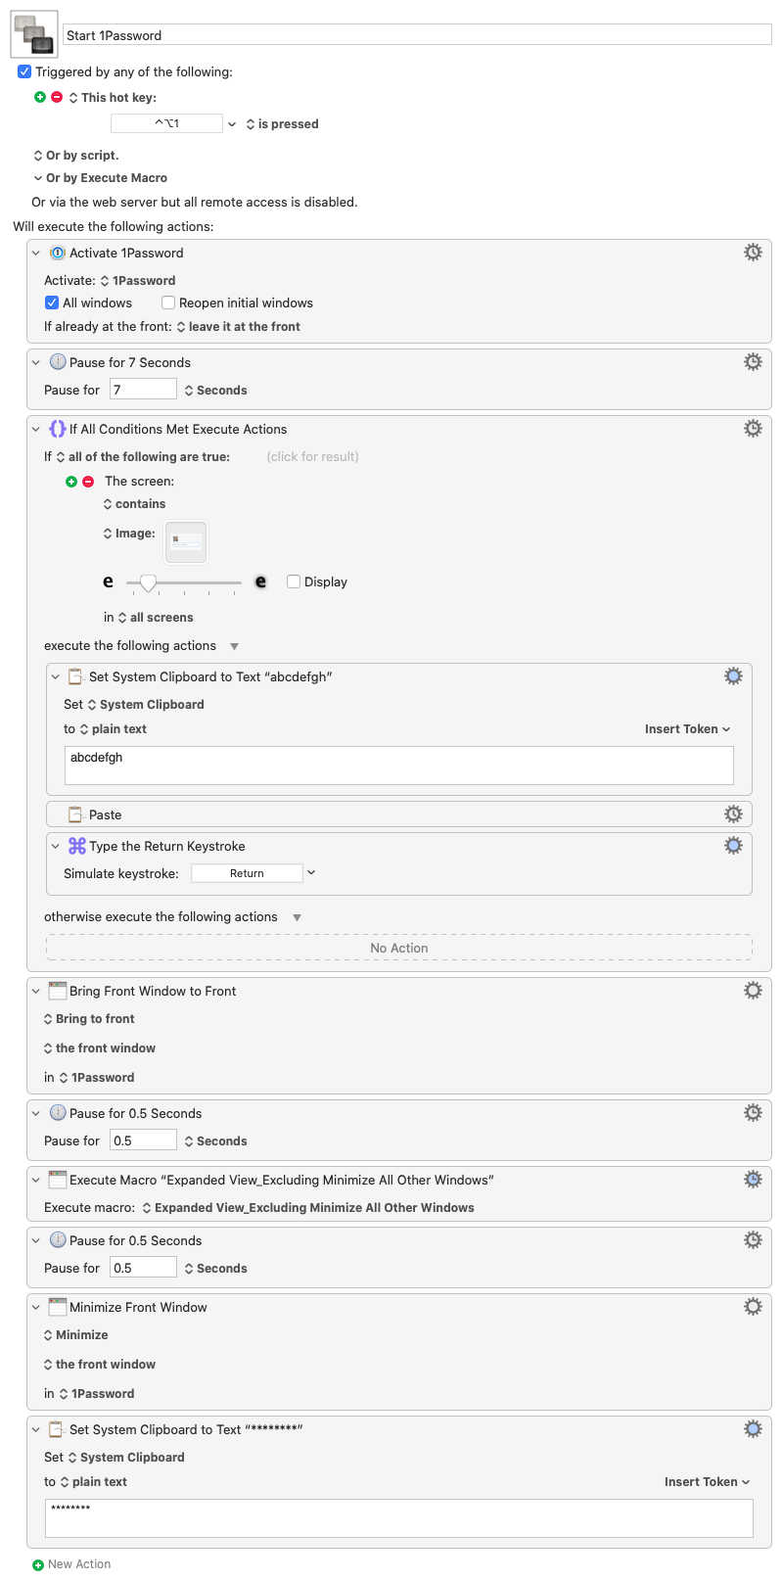Click the braces icon of If All Conditions action
Image resolution: width=782 pixels, height=1581 pixels.
coord(58,429)
